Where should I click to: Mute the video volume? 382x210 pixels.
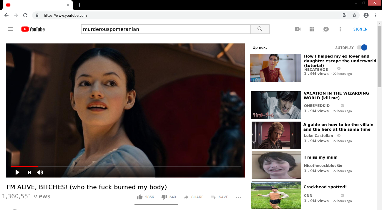(40, 172)
